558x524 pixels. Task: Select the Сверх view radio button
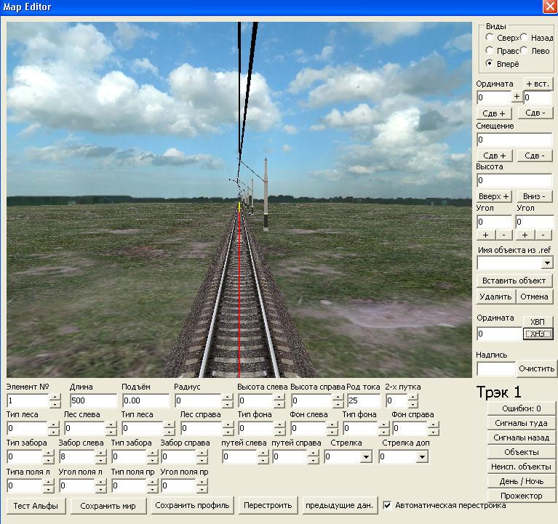[490, 37]
